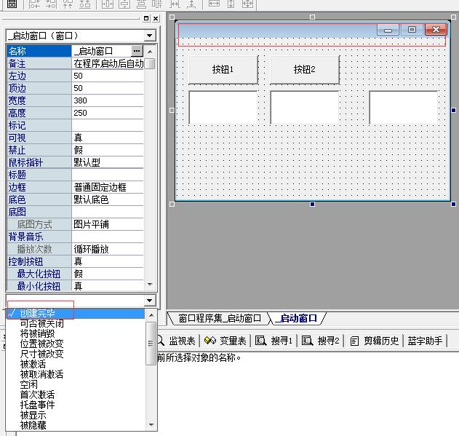Toggle the 控制按钮 property value 真
Screen dimensions: 459x436
108,261
